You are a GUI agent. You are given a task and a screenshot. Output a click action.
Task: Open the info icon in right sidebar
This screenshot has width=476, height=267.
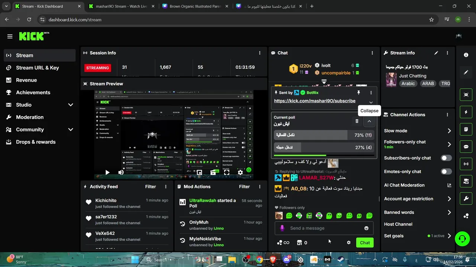pyautogui.click(x=466, y=55)
